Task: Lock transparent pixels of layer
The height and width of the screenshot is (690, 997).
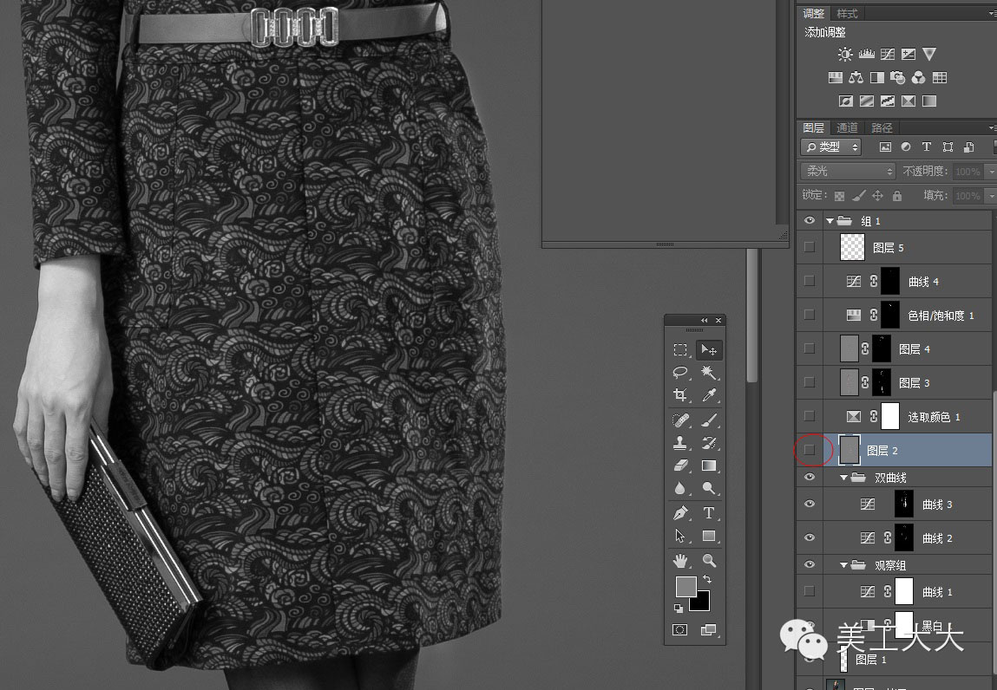Action: [839, 196]
